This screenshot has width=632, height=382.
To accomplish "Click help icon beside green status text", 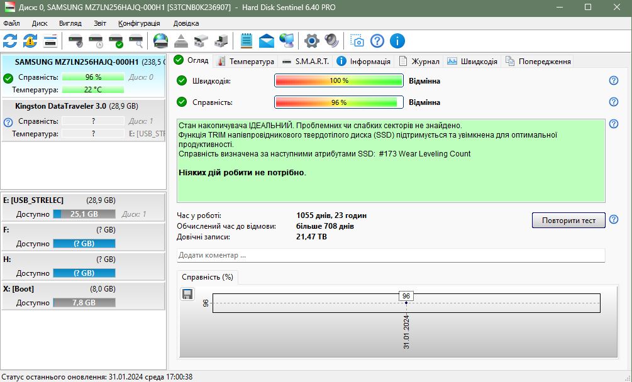I will [x=614, y=124].
